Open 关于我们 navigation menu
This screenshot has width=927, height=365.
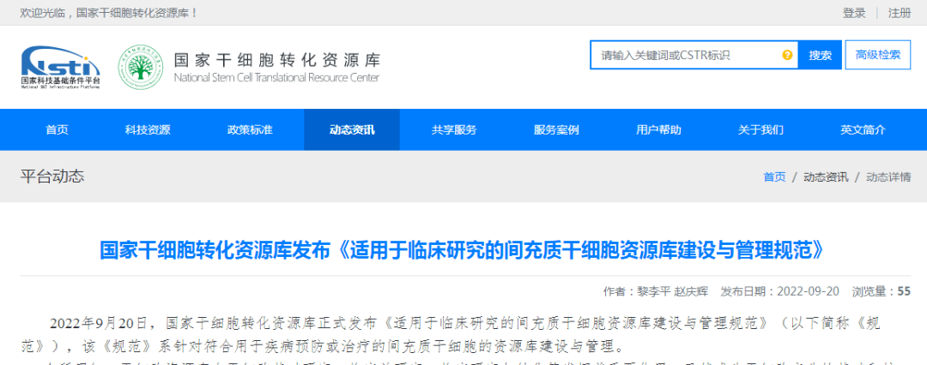[760, 129]
